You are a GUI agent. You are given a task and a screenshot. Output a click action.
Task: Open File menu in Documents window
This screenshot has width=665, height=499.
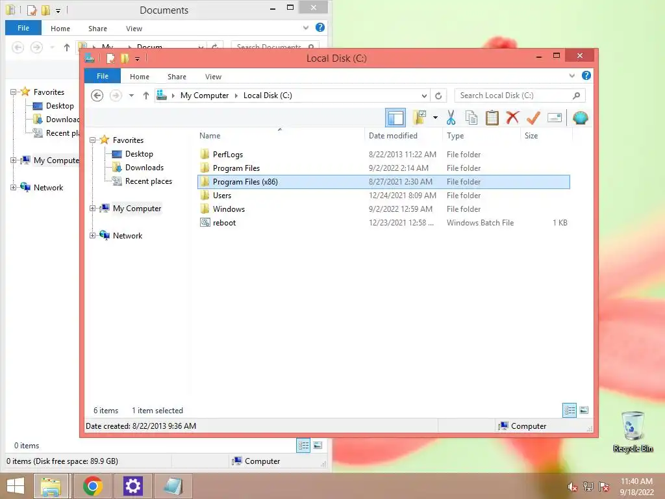(x=23, y=28)
